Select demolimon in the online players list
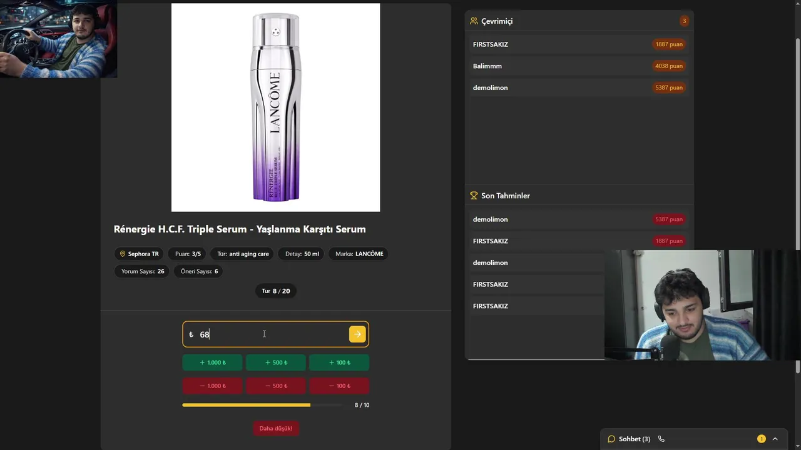The image size is (801, 450). pos(579,87)
